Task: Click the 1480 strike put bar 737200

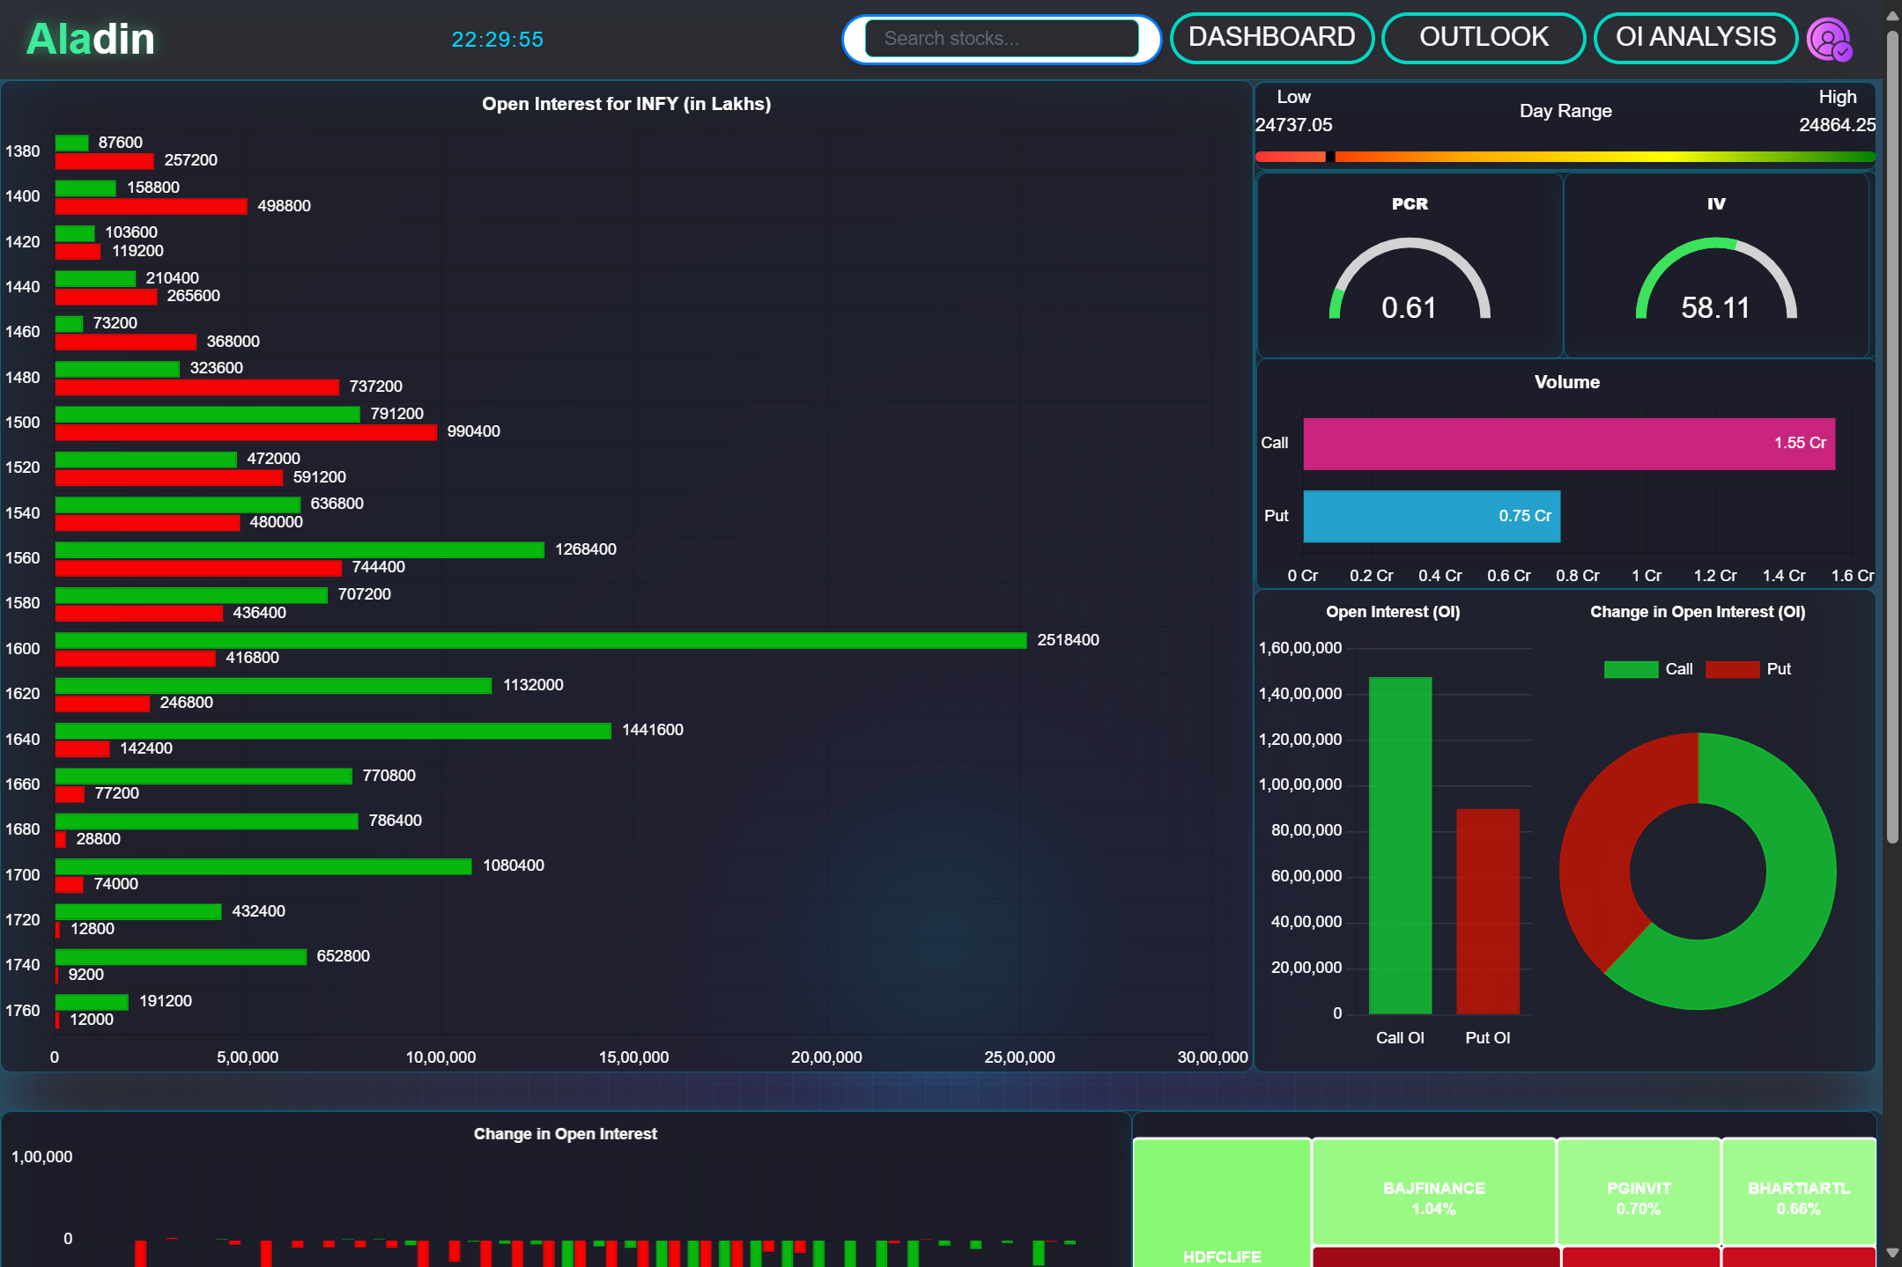Action: click(x=197, y=387)
